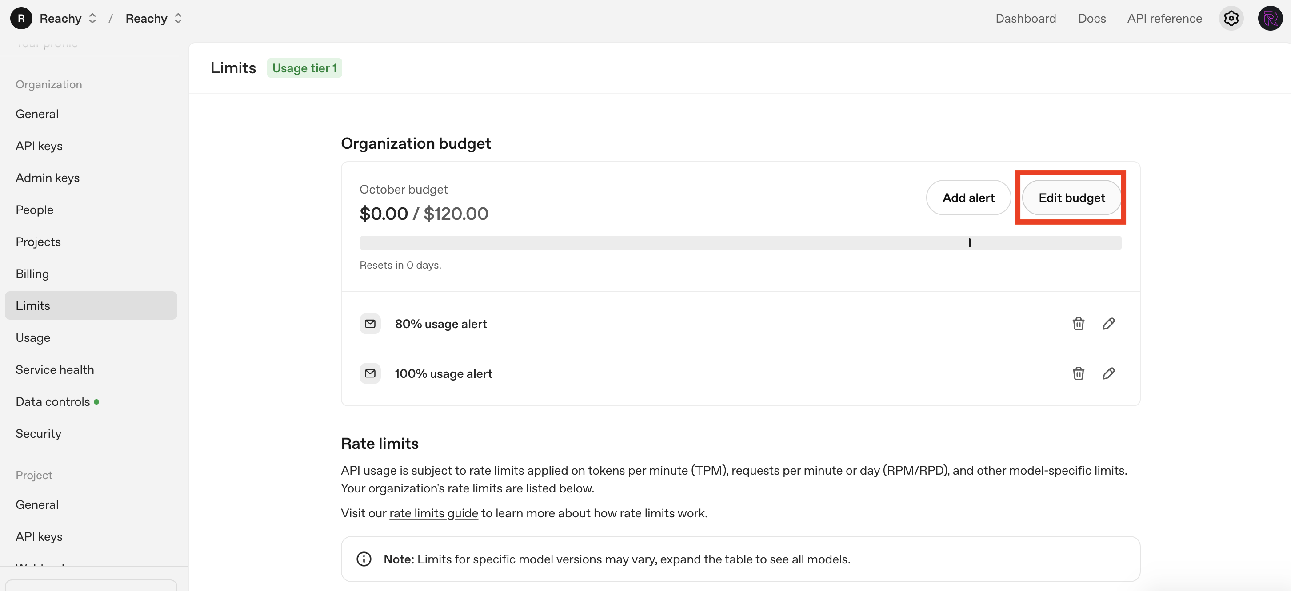
Task: Click the Note info icon
Action: pyautogui.click(x=364, y=559)
